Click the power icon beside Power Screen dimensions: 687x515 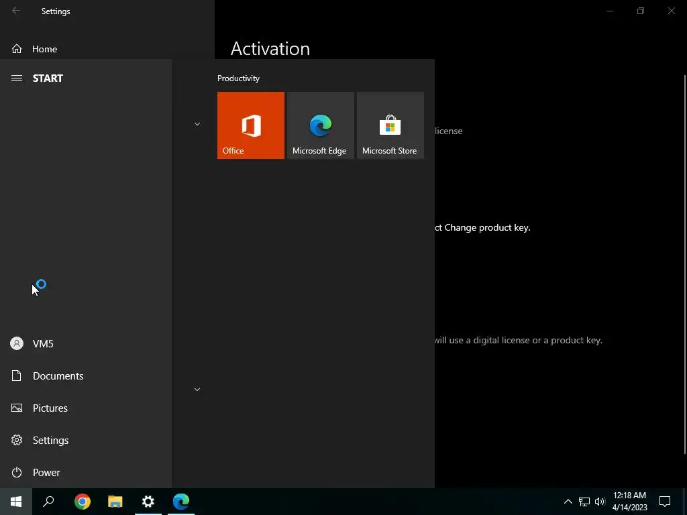pos(17,473)
